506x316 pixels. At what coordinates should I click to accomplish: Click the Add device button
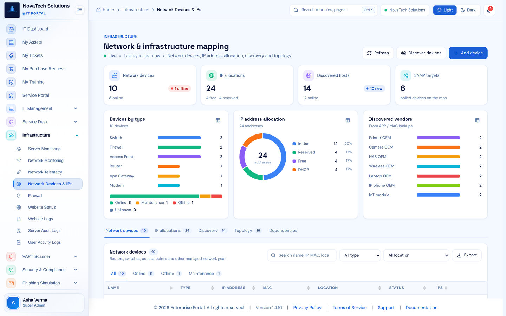click(468, 53)
